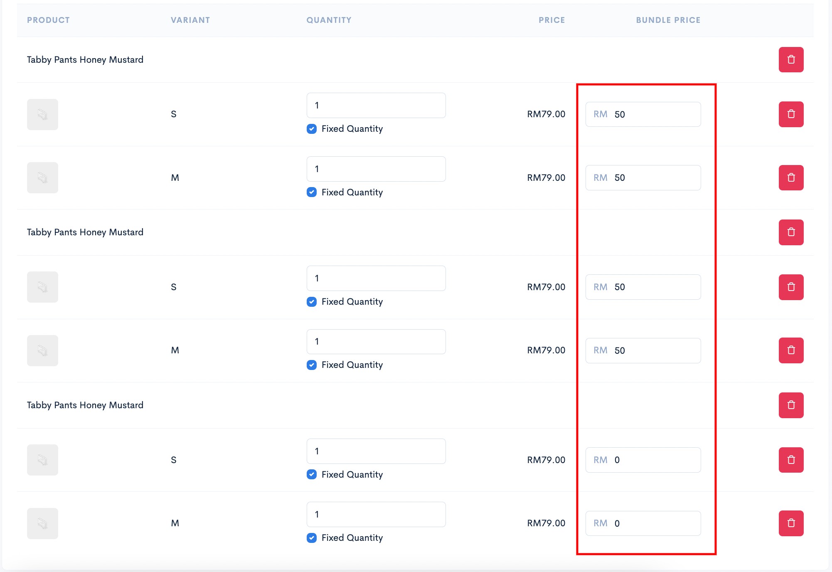The image size is (832, 572).
Task: Delete the first Tabby Pants Honey Mustard product
Action: (x=791, y=59)
